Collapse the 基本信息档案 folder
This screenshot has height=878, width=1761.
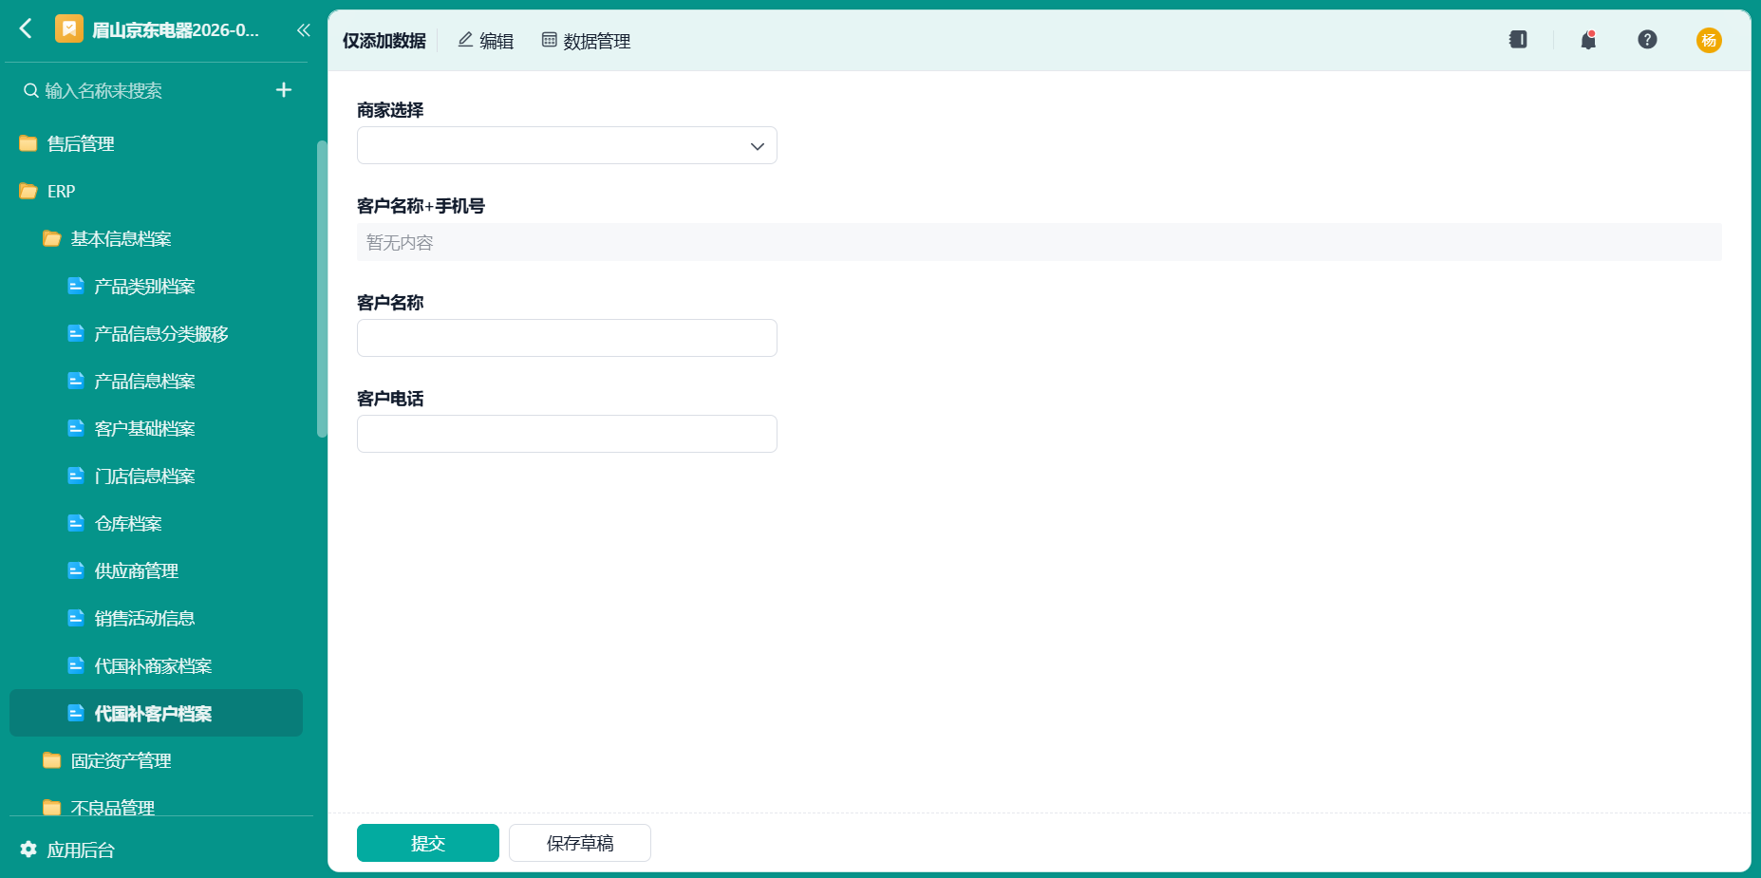click(106, 238)
